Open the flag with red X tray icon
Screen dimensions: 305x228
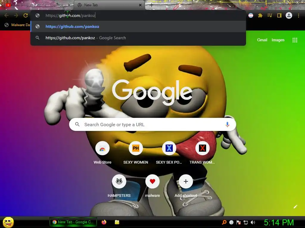point(239,222)
